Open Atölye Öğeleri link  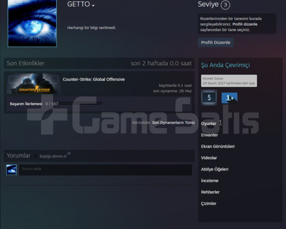(215, 169)
